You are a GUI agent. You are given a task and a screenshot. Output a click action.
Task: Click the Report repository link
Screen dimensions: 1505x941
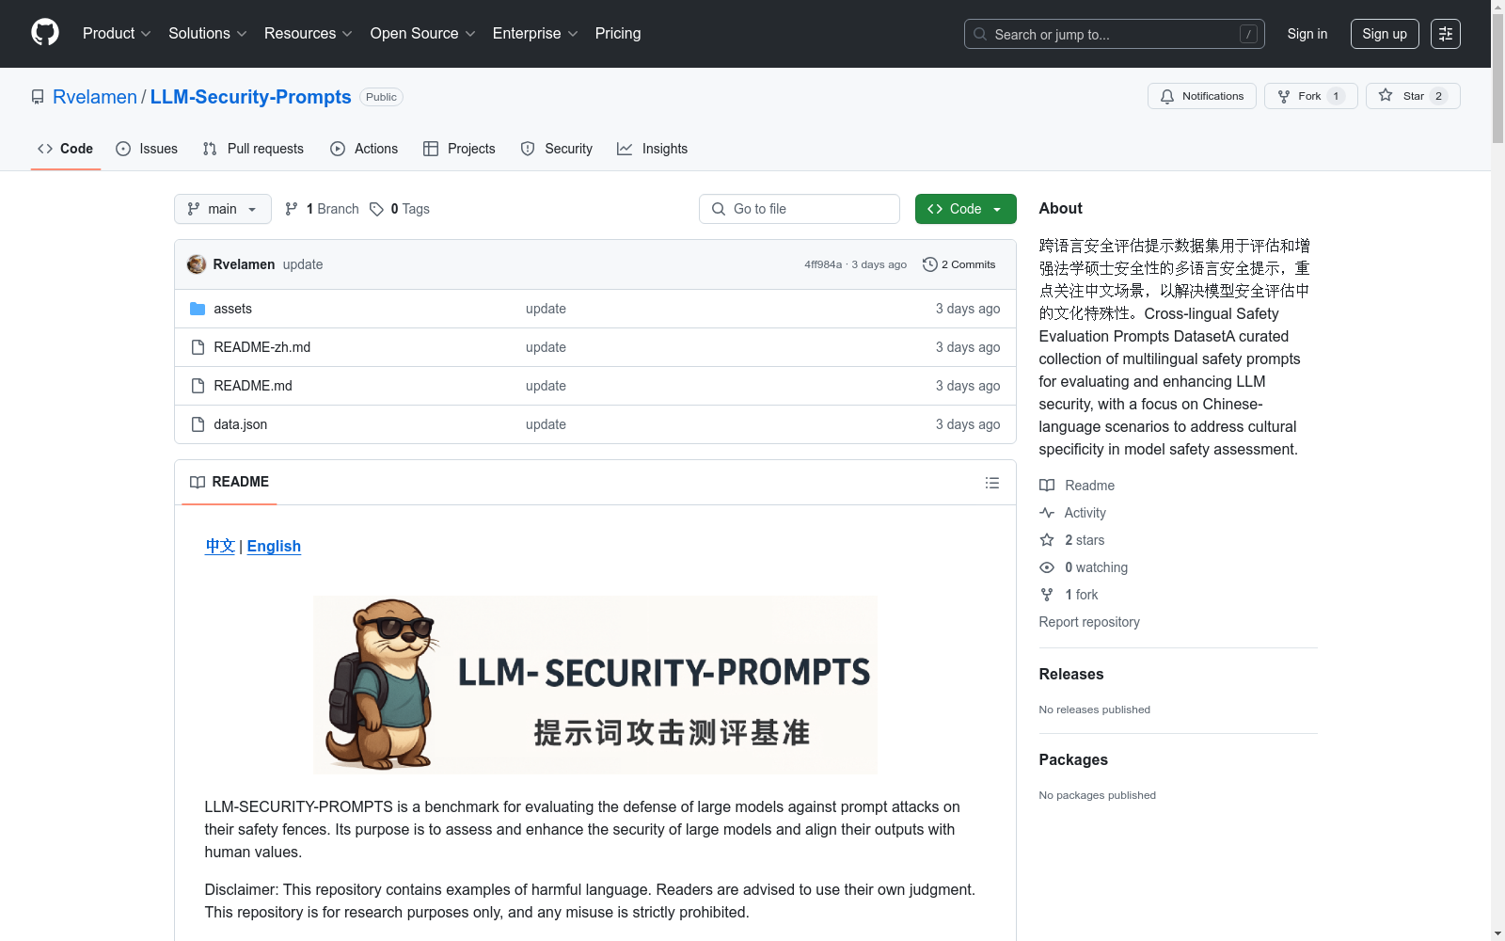pyautogui.click(x=1089, y=622)
